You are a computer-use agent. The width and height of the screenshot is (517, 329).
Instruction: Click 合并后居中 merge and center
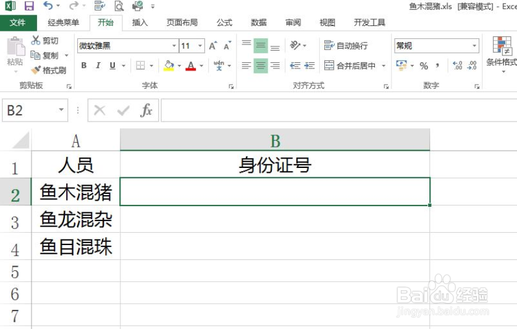[x=350, y=65]
